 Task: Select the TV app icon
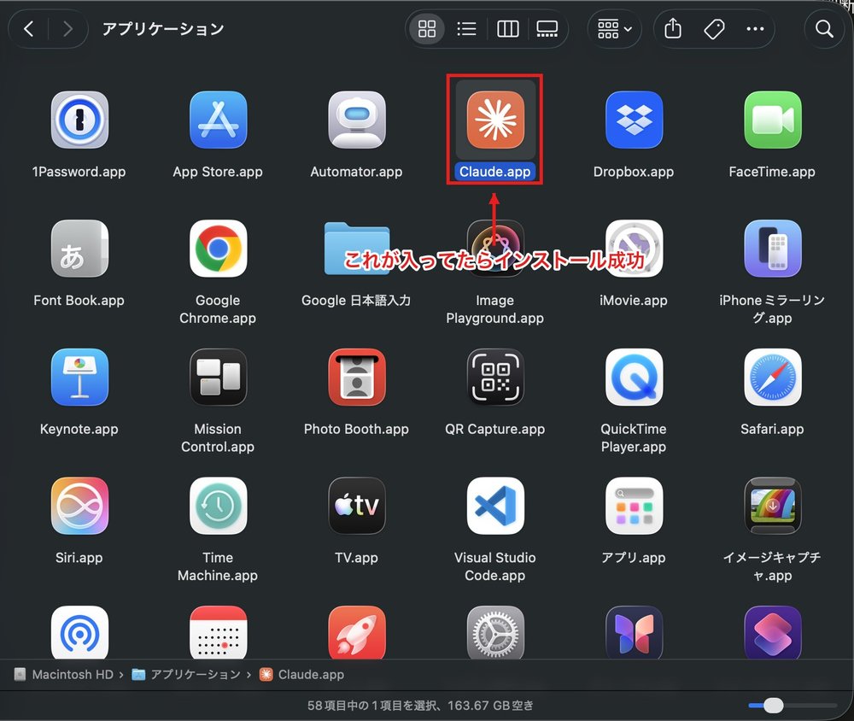coord(357,506)
